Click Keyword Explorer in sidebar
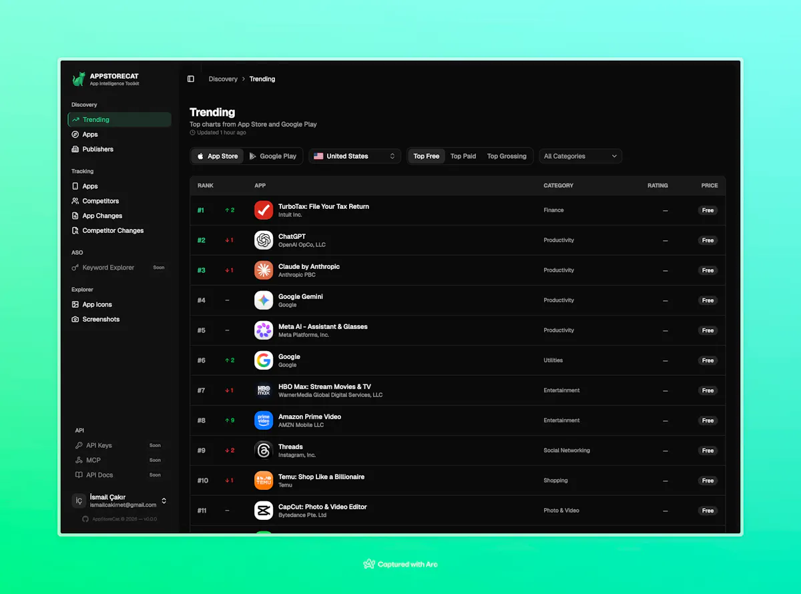 point(119,268)
